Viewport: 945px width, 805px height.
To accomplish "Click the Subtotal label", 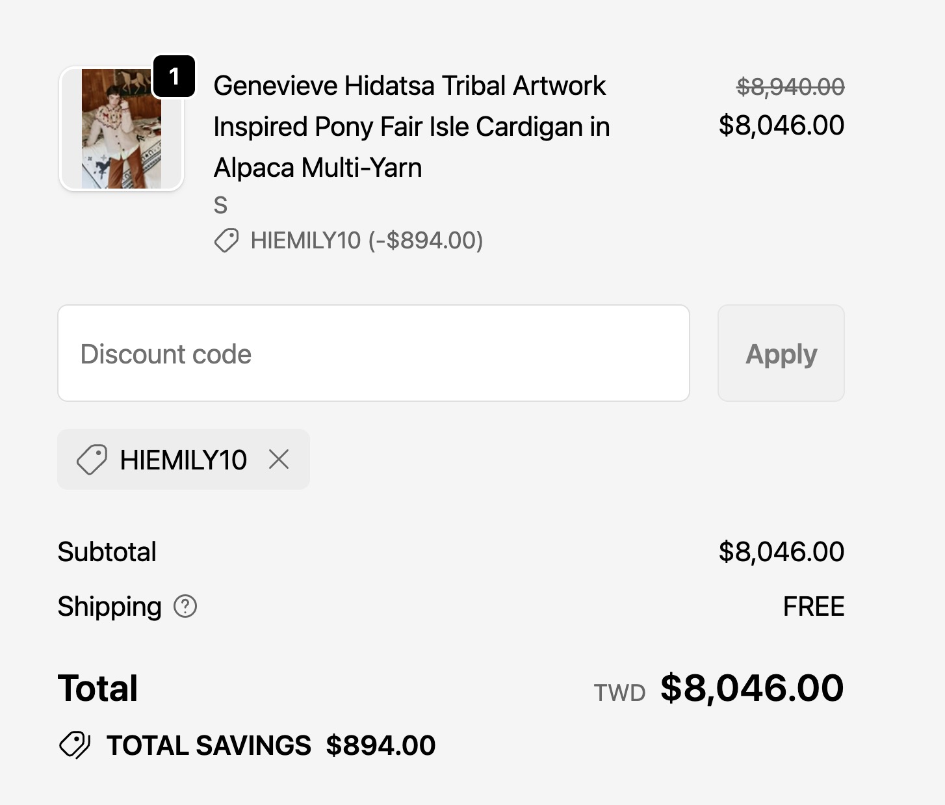I will click(107, 552).
